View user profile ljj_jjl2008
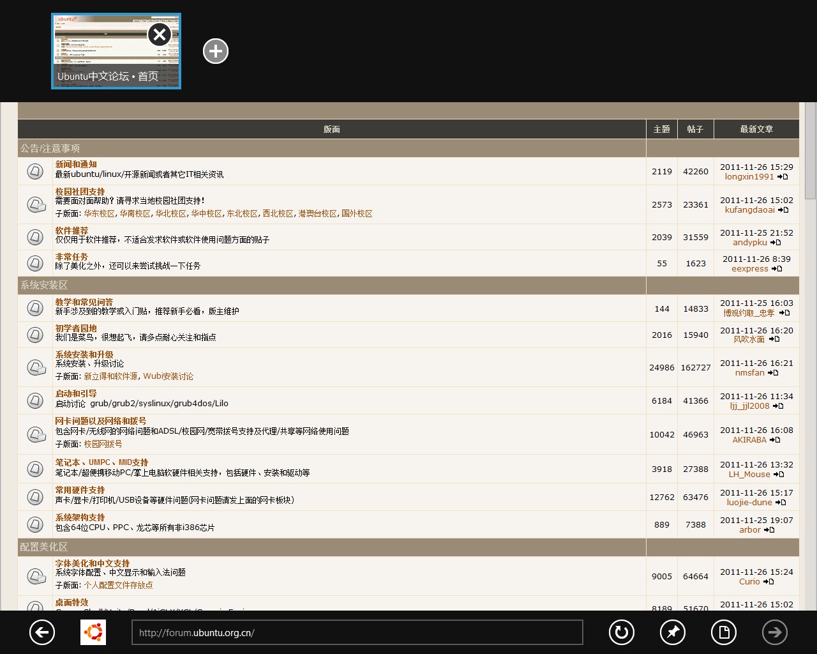 click(x=749, y=406)
